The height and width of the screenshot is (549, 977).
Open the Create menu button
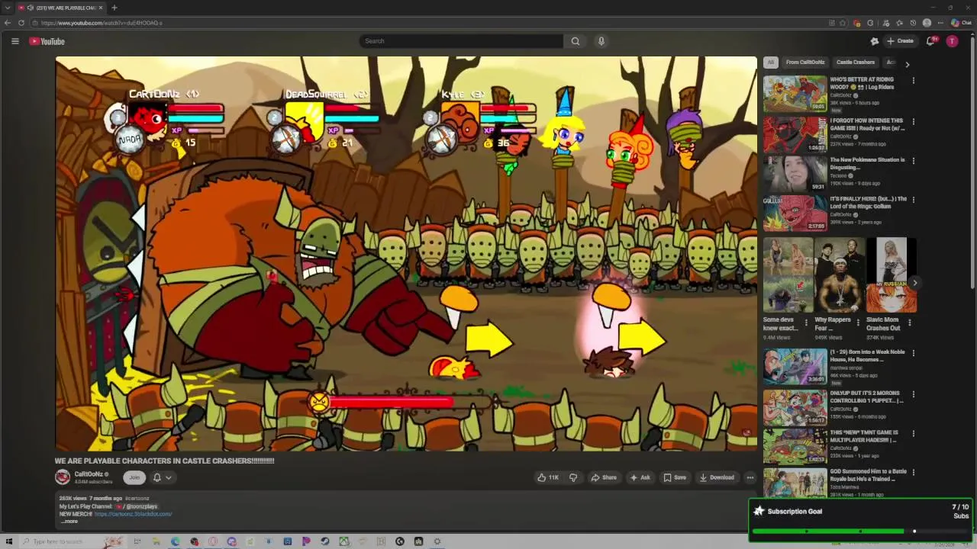pos(900,41)
